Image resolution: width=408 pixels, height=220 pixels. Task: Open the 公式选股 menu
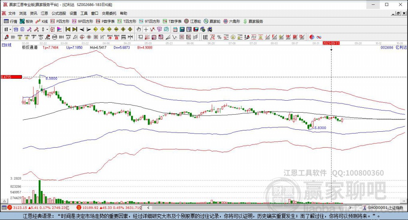pyautogui.click(x=59, y=13)
